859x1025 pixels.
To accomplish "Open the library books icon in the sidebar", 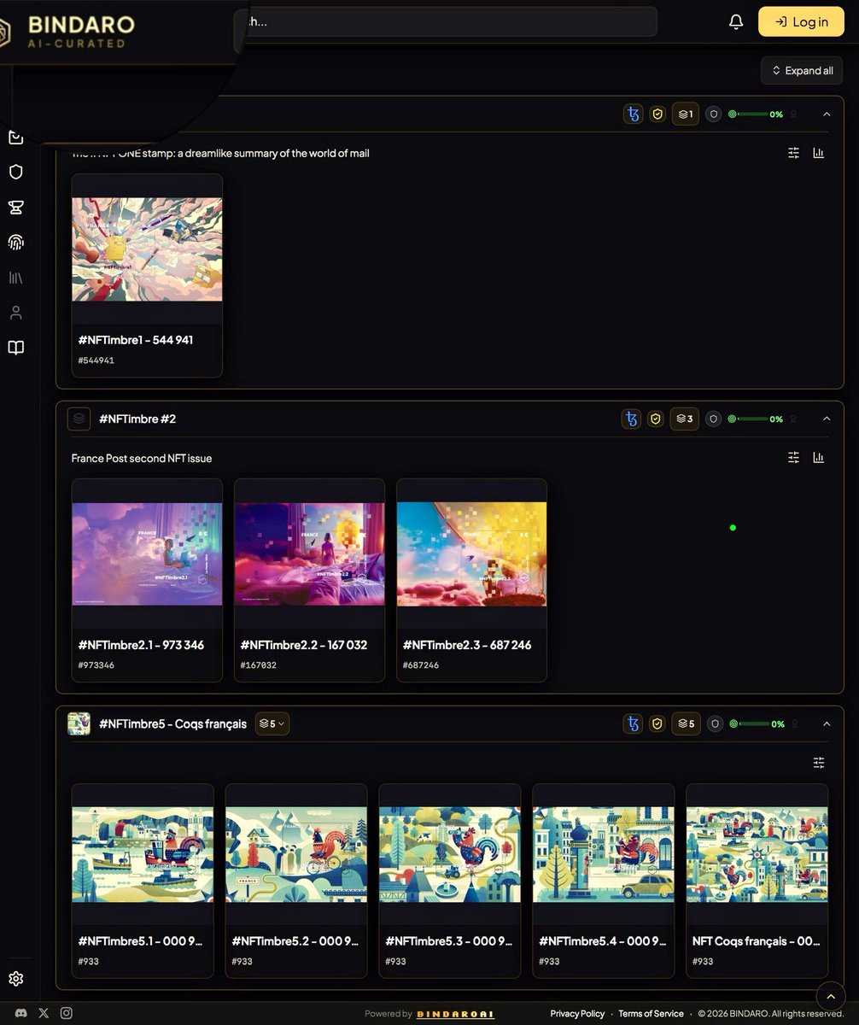I will [x=15, y=277].
